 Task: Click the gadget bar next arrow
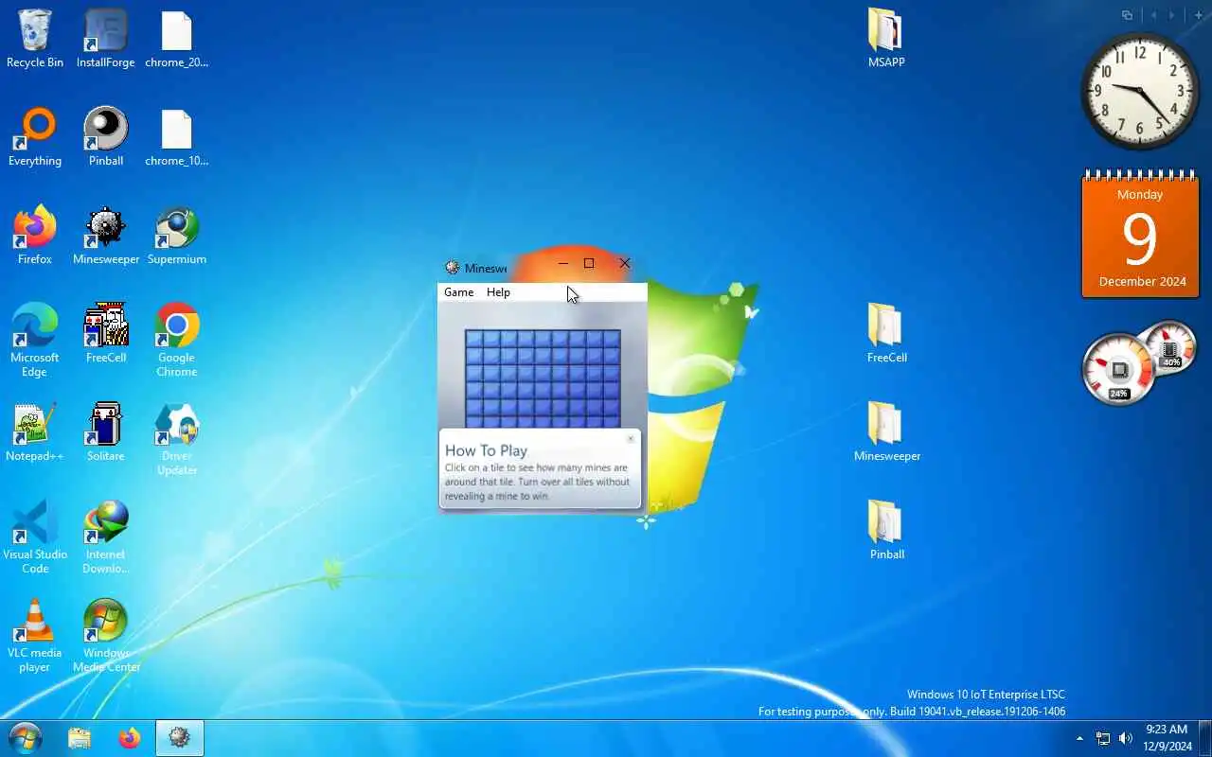(x=1172, y=15)
